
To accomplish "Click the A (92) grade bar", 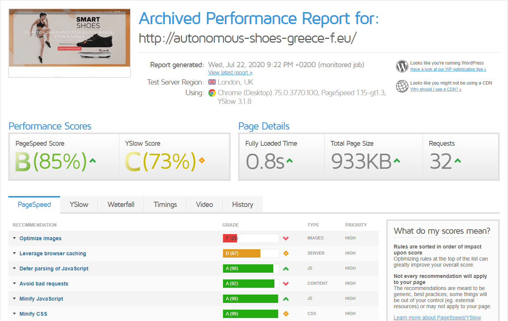I will [x=251, y=284].
